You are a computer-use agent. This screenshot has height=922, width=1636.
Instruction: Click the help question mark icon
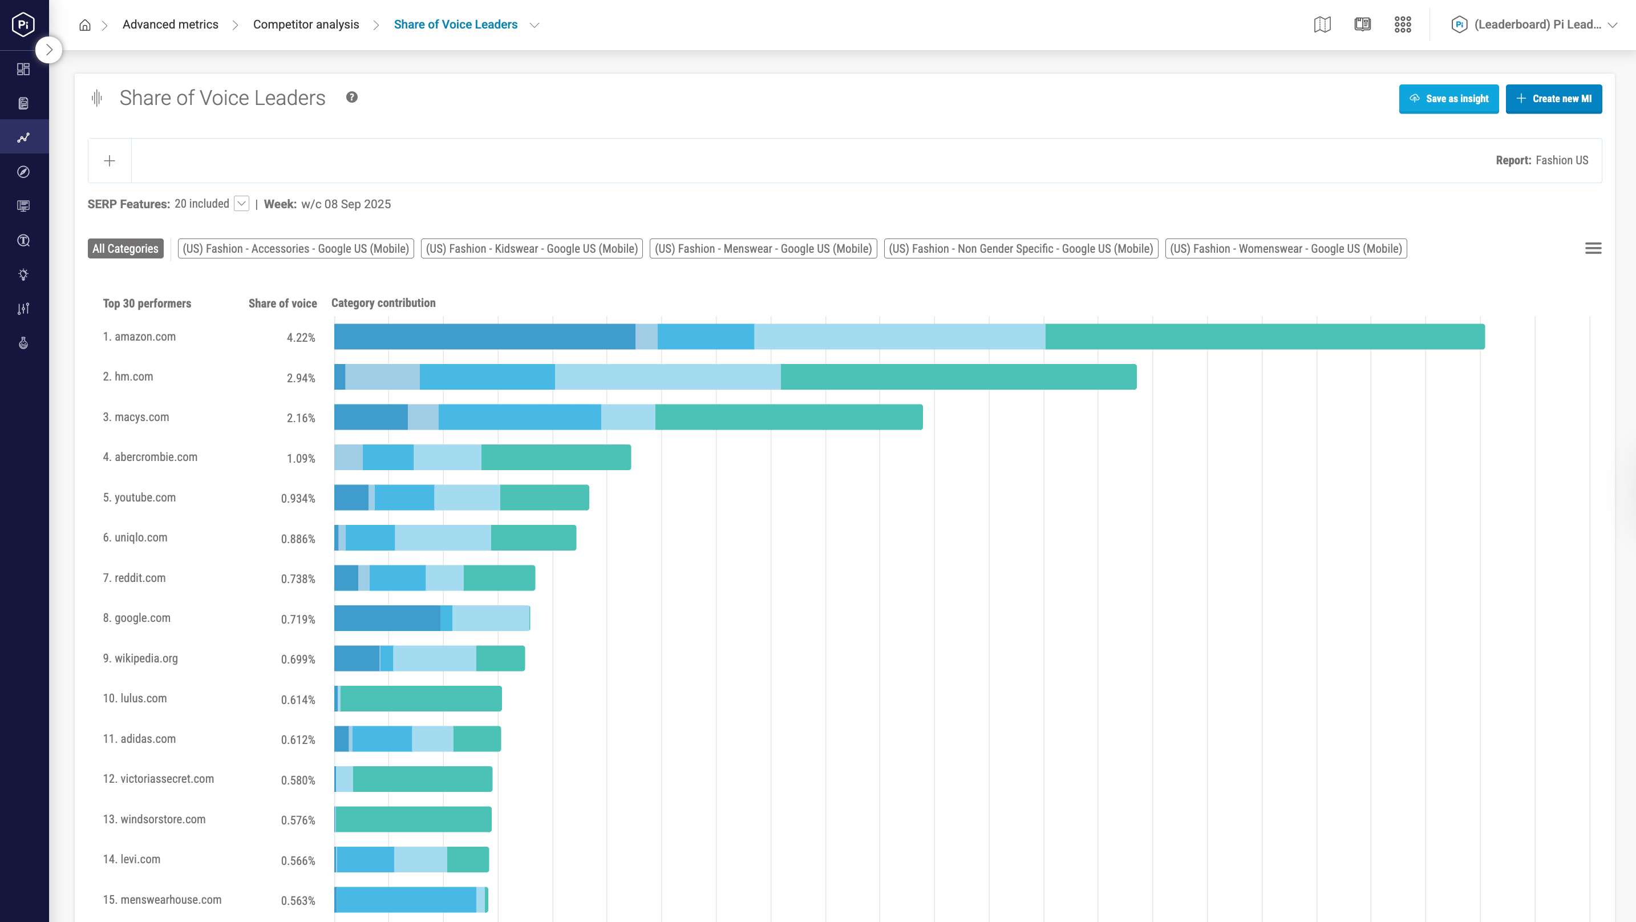coord(352,97)
